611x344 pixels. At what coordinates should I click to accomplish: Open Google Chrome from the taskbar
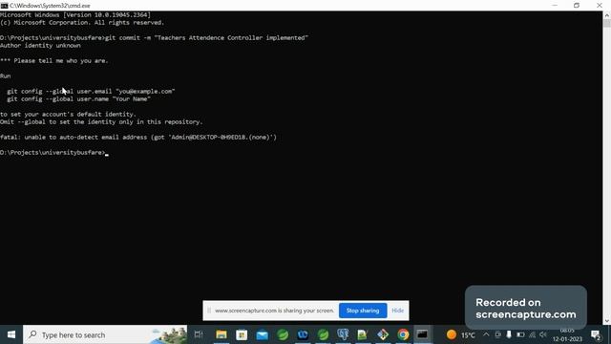pos(403,334)
